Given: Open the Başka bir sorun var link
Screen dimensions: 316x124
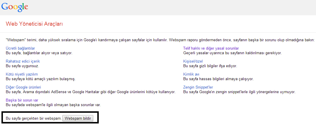Looking at the screenshot, I should 22,100.
